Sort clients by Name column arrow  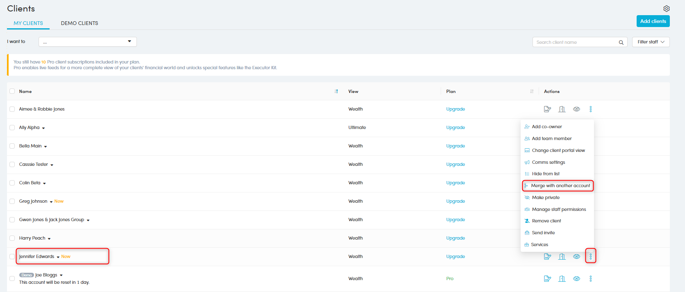[x=336, y=91]
